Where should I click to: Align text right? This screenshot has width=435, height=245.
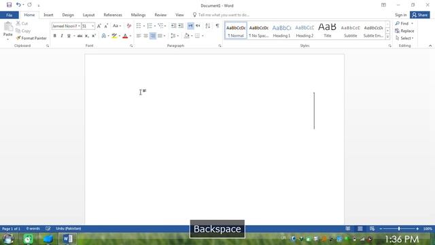[x=153, y=36]
